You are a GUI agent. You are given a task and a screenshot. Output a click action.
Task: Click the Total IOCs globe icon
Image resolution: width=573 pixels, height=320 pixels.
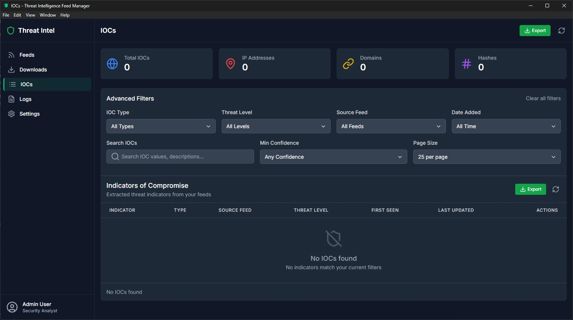[112, 64]
